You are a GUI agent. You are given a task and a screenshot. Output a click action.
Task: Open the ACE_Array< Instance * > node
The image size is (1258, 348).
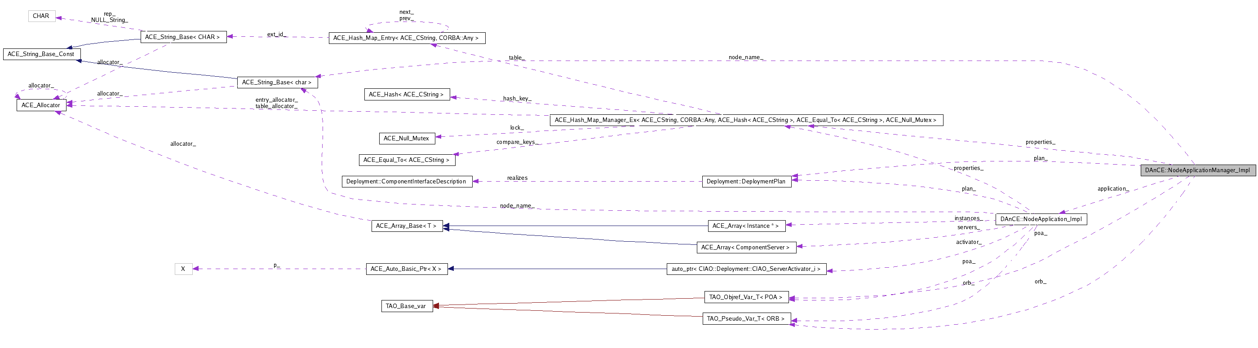(x=746, y=226)
